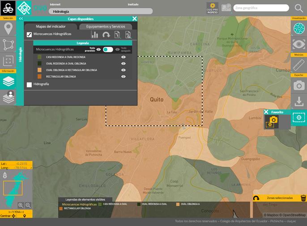The height and width of the screenshot is (226, 307).
Task: Toggle the Todo prendido / Todo apagado switch
Action: (x=108, y=50)
